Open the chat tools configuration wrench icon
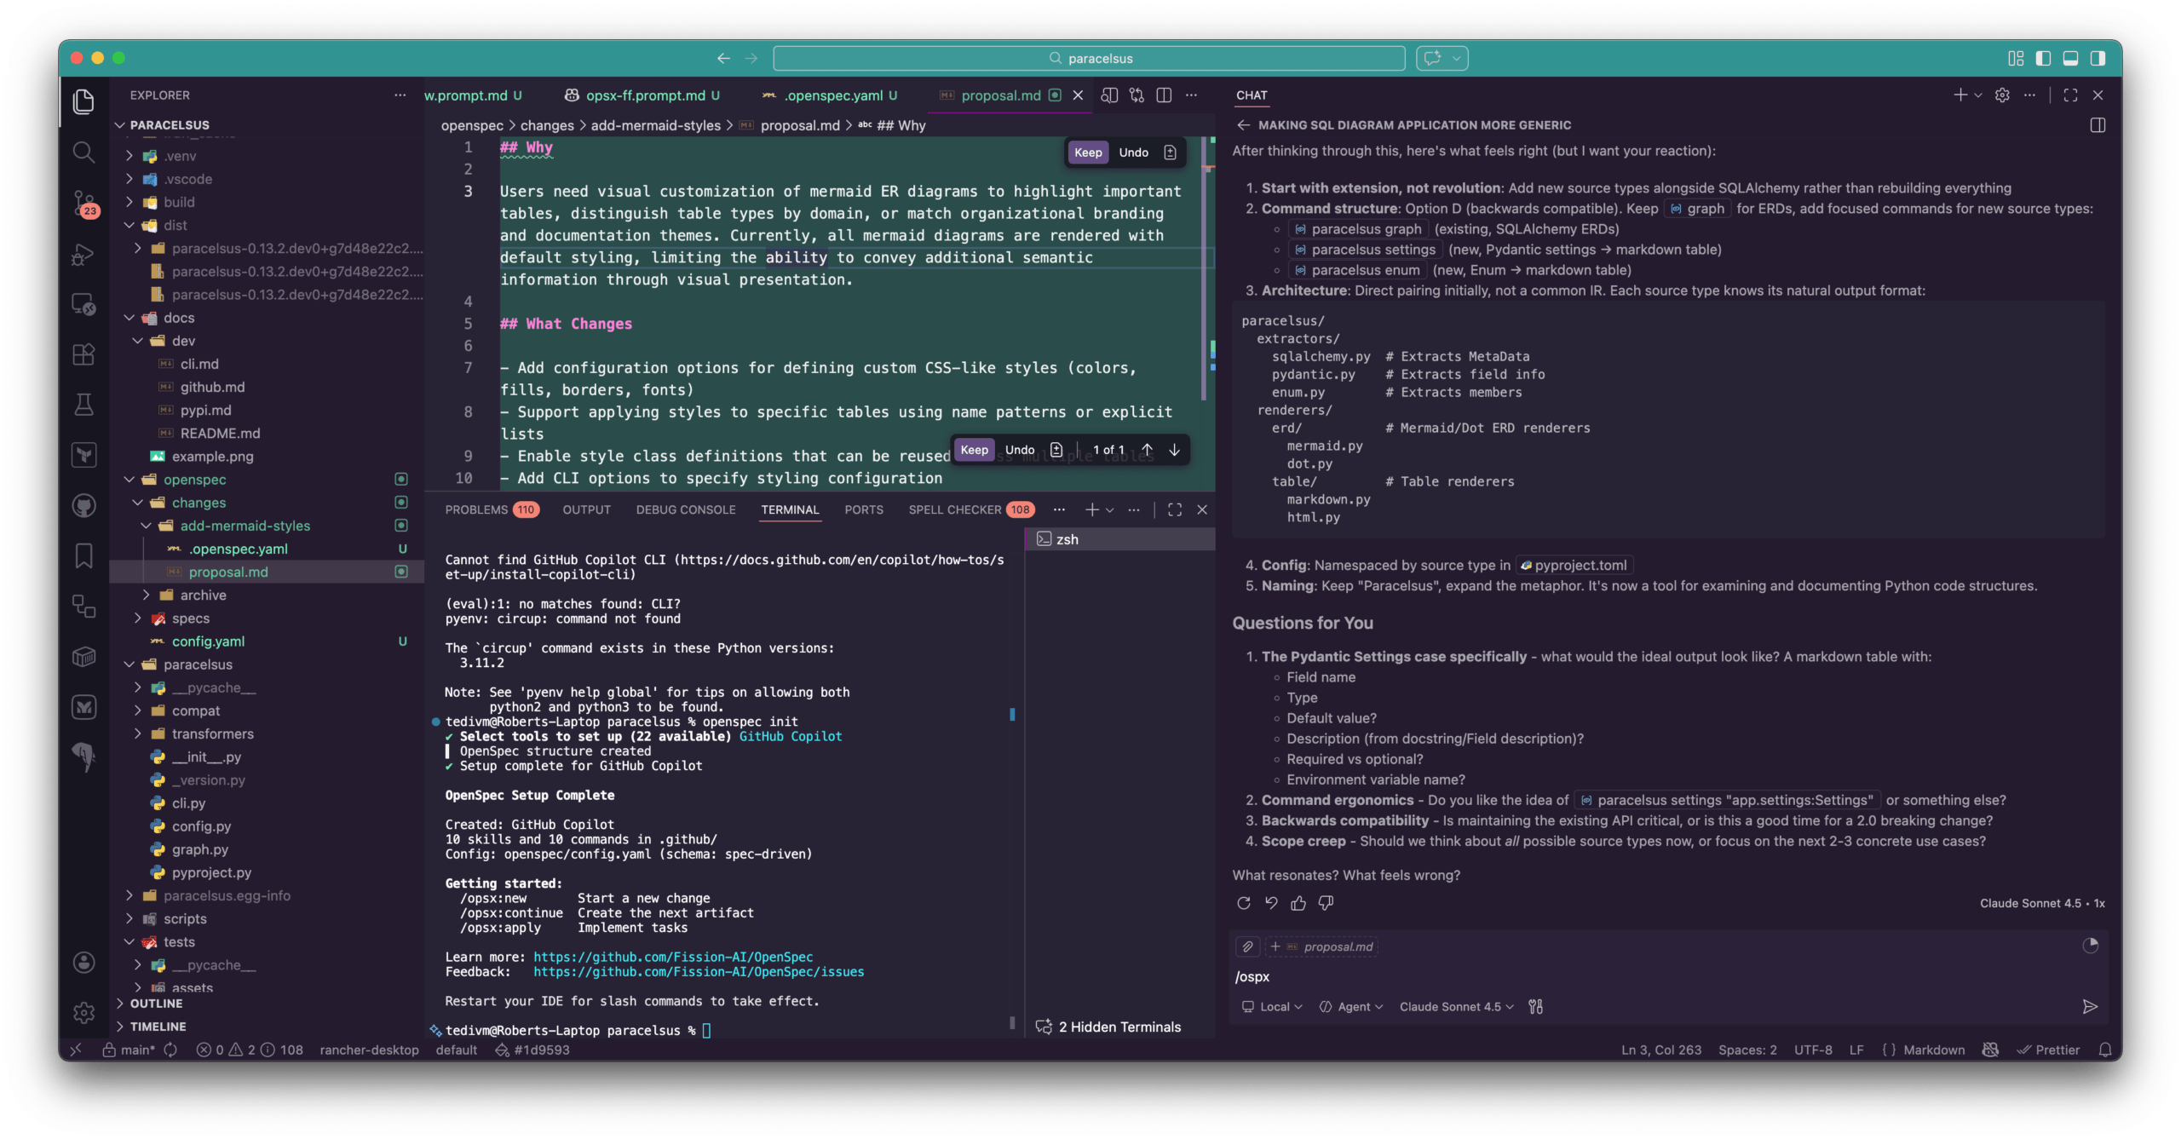This screenshot has height=1139, width=2181. tap(1536, 1007)
